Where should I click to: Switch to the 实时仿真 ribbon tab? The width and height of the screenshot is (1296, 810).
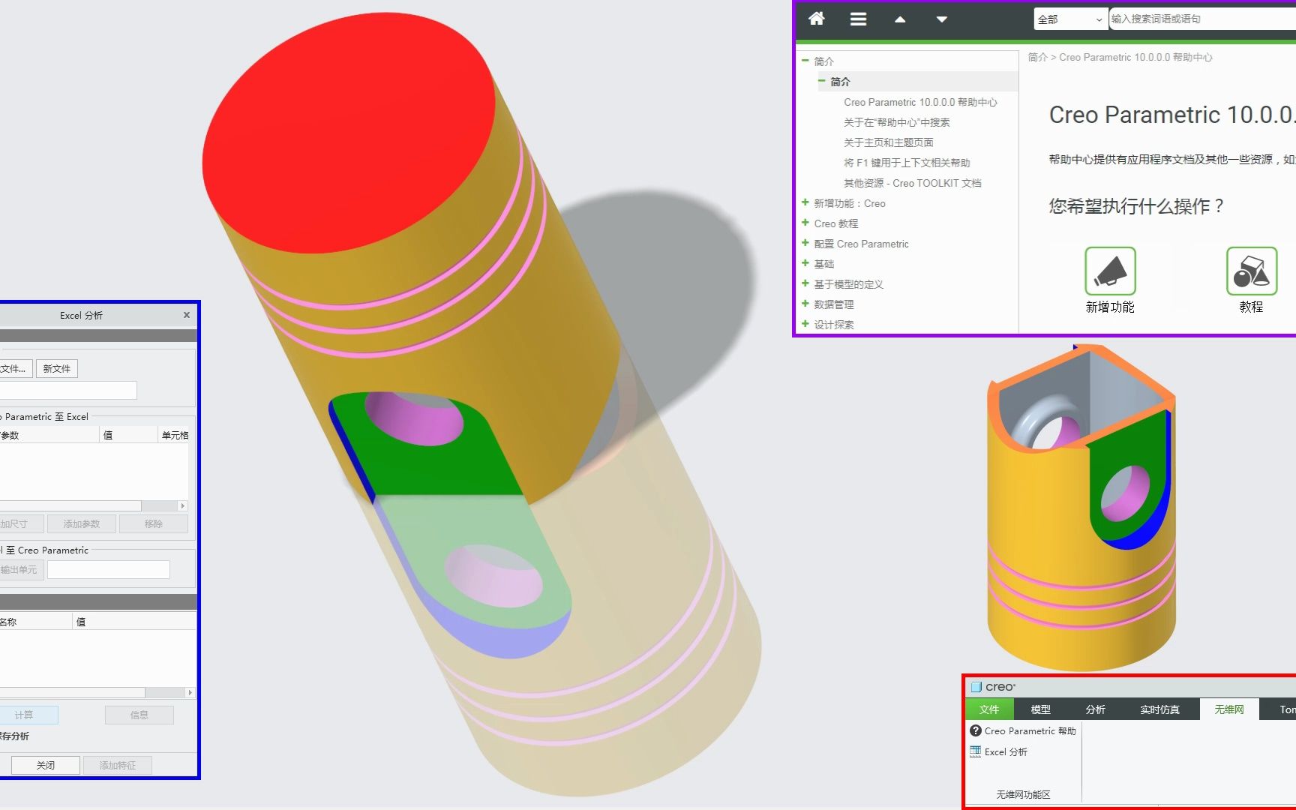tap(1159, 709)
